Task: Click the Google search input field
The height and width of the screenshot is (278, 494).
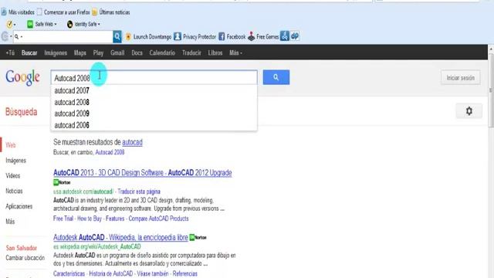Action: 154,77
